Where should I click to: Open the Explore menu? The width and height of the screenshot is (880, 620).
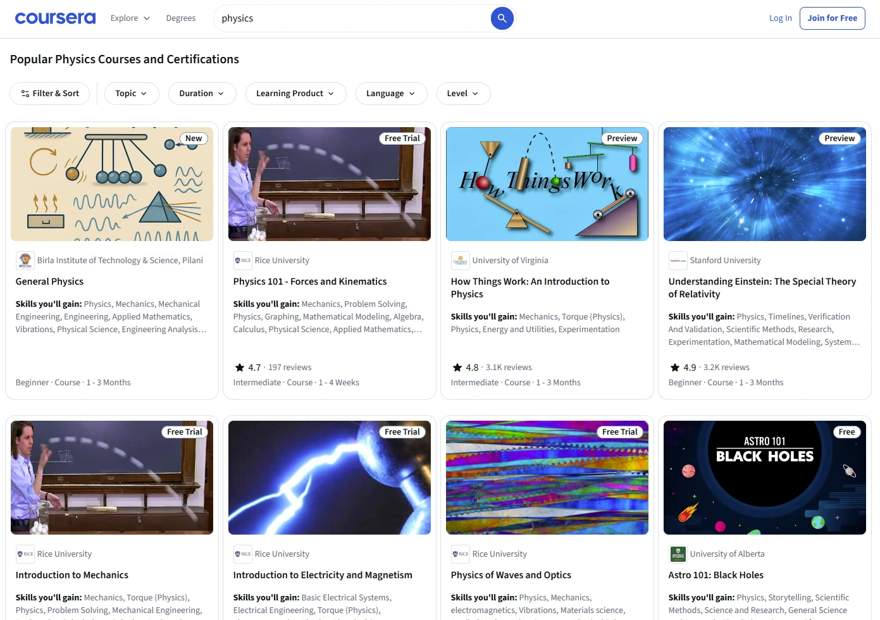[x=129, y=18]
